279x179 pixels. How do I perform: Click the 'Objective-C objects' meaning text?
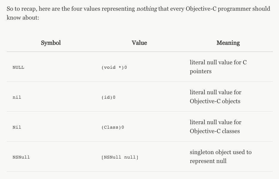pos(215,101)
